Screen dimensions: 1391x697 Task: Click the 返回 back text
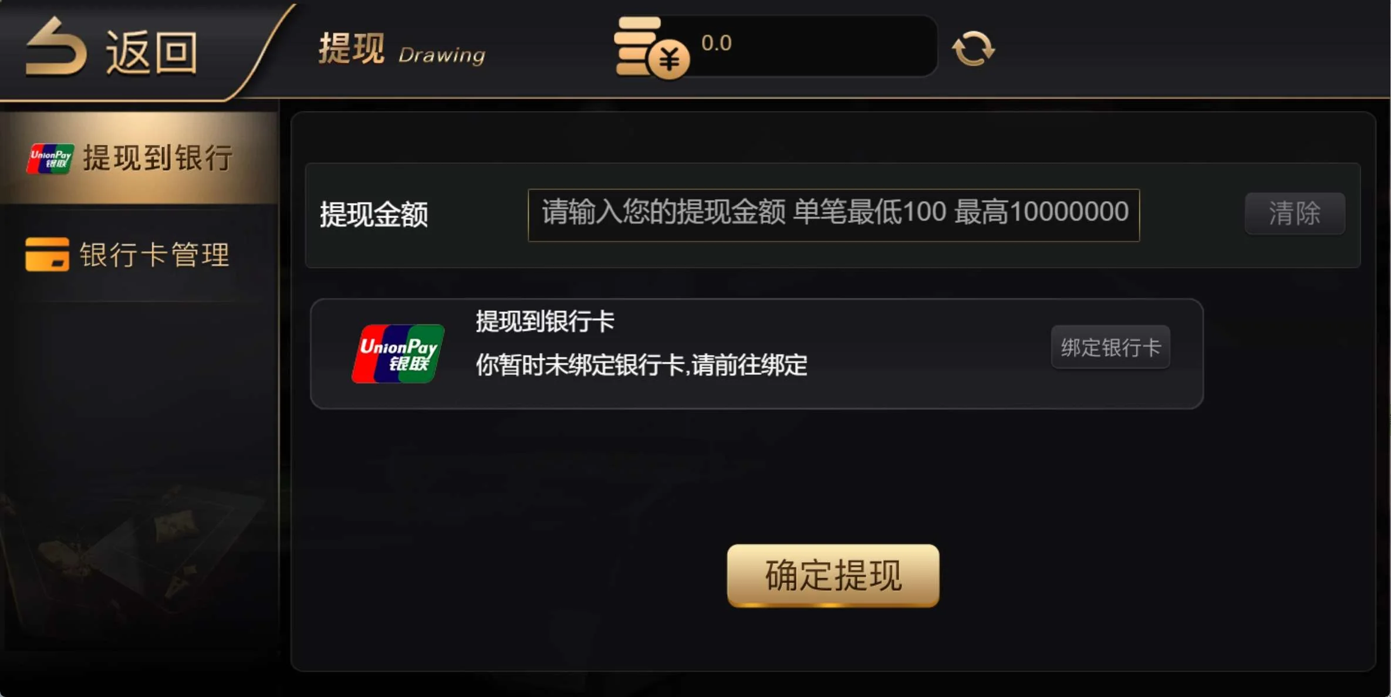pyautogui.click(x=151, y=53)
